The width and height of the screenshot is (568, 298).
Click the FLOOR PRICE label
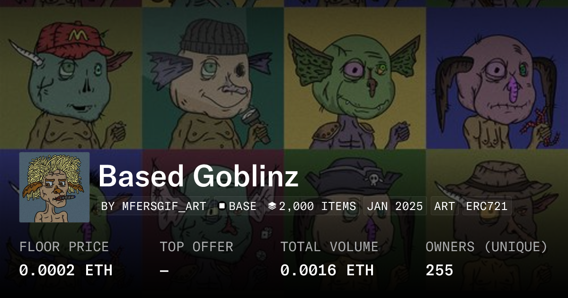tap(64, 247)
